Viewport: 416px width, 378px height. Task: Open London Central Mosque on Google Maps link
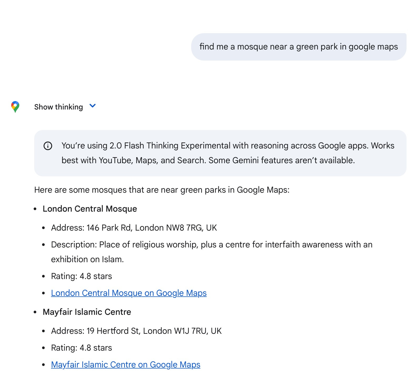pos(129,293)
